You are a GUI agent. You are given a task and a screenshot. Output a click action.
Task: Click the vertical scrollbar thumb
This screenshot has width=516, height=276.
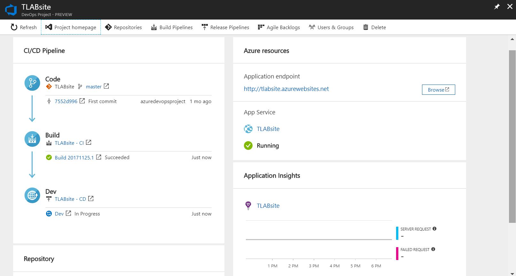[512, 136]
